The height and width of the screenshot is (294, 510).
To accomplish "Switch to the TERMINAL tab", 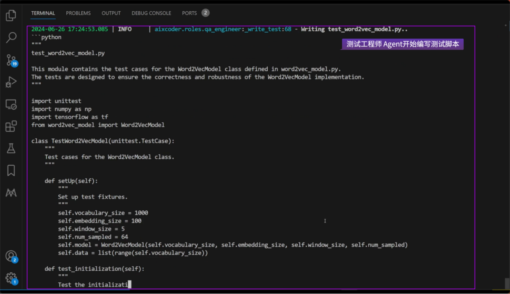I will pyautogui.click(x=43, y=13).
